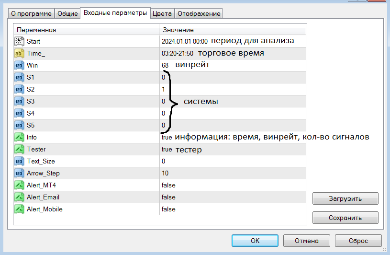The width and height of the screenshot is (390, 255).
Task: Click the OK button
Action: [x=255, y=241]
